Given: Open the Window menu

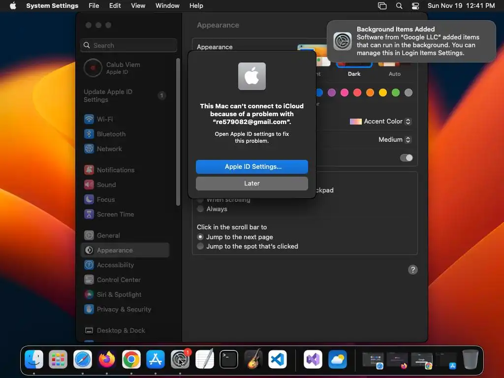Looking at the screenshot, I should 167,6.
